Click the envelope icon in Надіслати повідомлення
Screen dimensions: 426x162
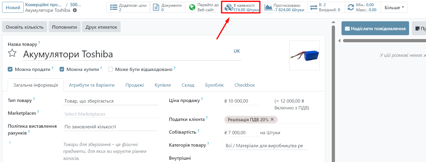pyautogui.click(x=347, y=29)
